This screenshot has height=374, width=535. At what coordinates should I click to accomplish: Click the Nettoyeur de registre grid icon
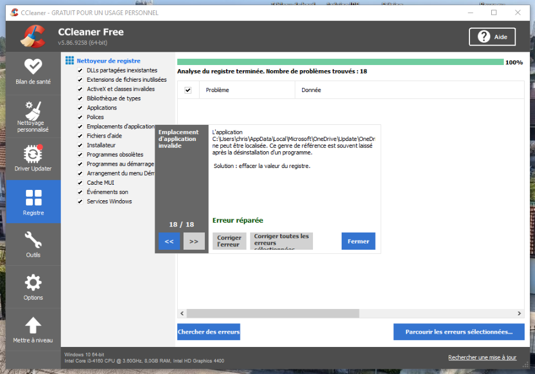[x=70, y=61]
